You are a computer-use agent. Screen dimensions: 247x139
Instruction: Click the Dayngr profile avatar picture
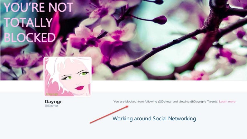pyautogui.click(x=68, y=77)
